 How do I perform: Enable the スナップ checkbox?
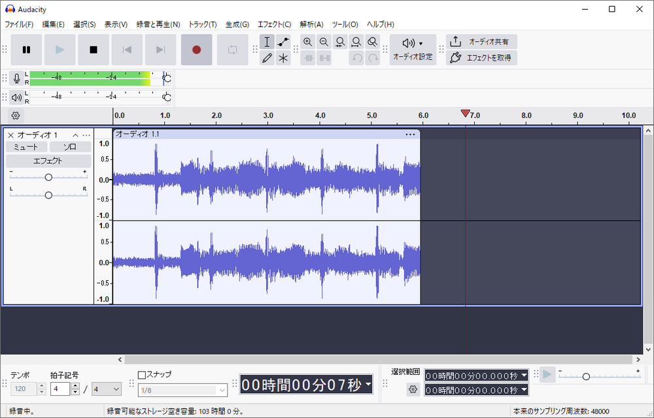tap(142, 375)
